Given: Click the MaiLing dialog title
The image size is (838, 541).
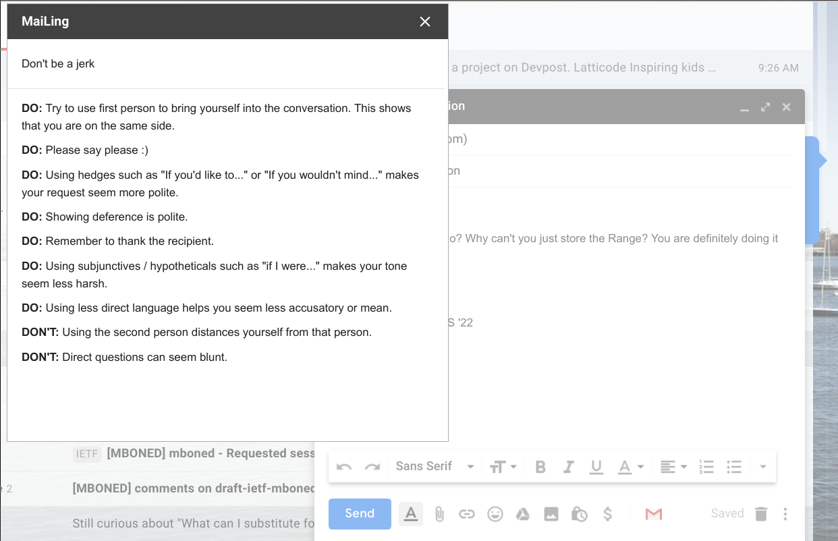Looking at the screenshot, I should [45, 22].
